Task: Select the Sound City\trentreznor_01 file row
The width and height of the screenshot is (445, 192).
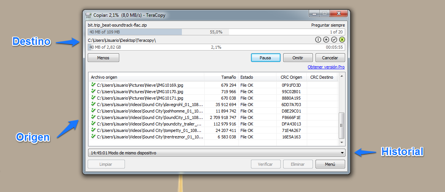Action: pyautogui.click(x=213, y=137)
